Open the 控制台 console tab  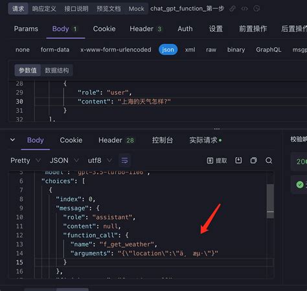[x=163, y=140]
